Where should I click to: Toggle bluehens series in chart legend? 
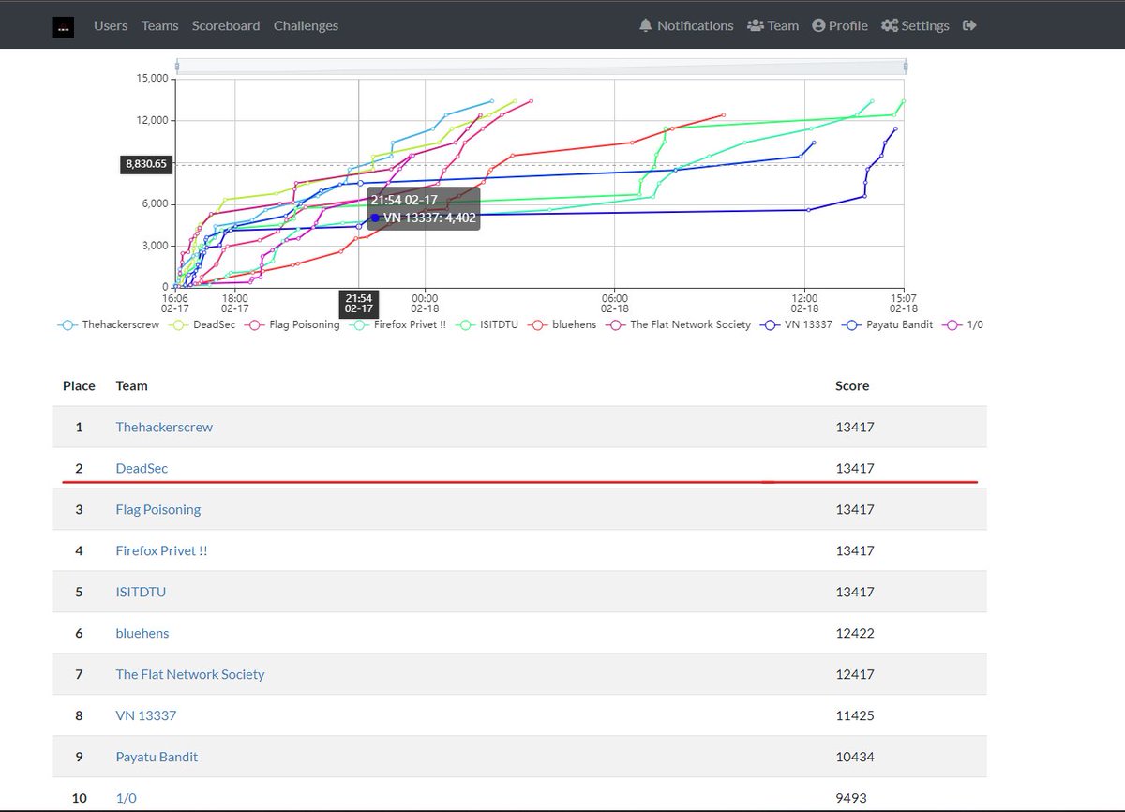click(x=562, y=324)
